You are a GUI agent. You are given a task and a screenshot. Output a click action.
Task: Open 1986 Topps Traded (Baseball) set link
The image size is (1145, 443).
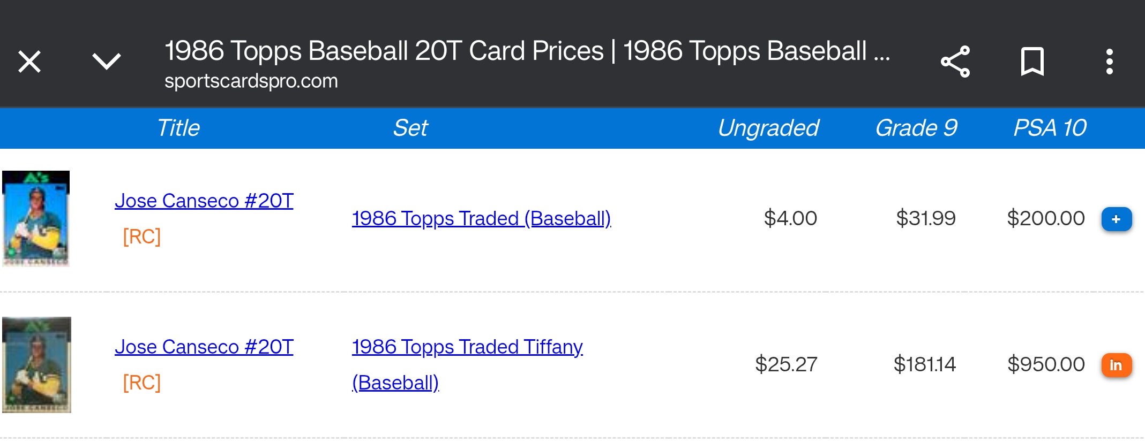(481, 219)
